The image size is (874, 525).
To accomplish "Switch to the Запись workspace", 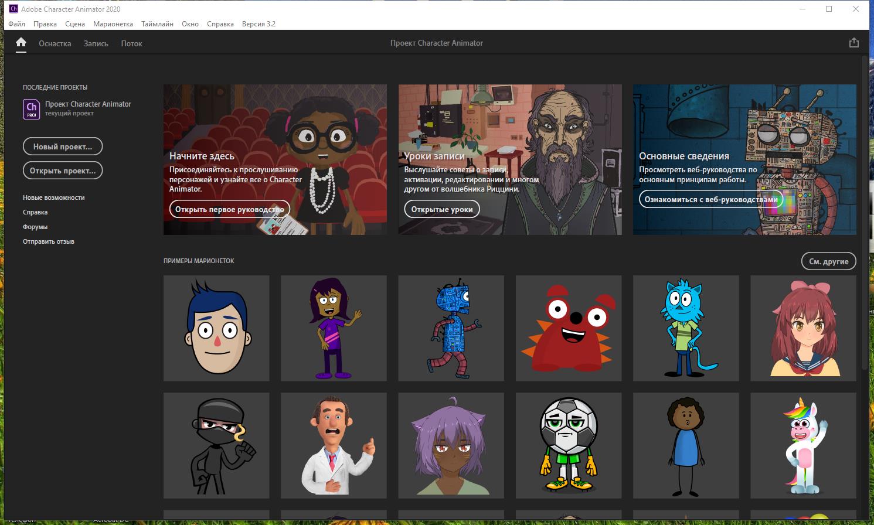I will click(x=96, y=43).
